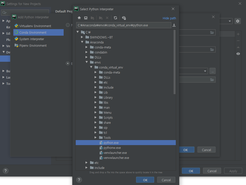Screen dimensions: 246x185
Task: Toggle show early releases eye icon
Action: point(238,54)
